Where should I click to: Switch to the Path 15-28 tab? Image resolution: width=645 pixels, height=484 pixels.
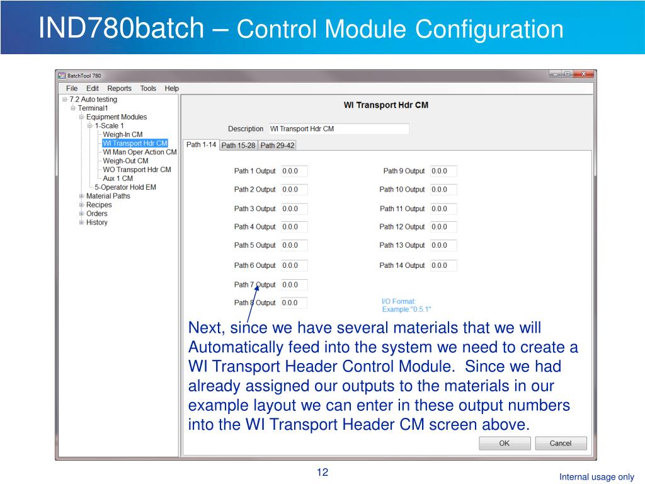pos(238,146)
